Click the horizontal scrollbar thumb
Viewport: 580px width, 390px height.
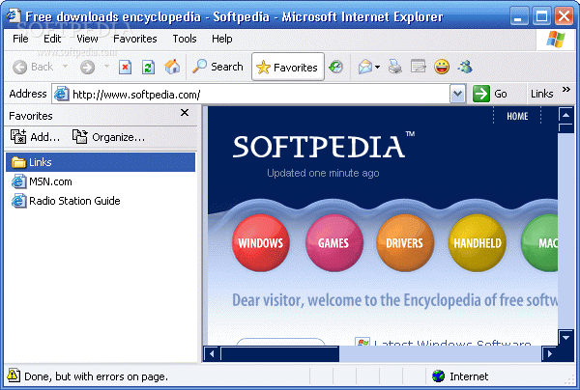coord(279,354)
